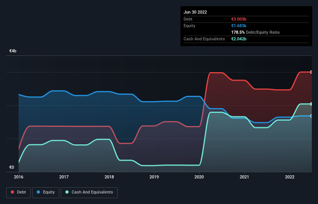Click the 2022 x-axis label

[x=290, y=177]
